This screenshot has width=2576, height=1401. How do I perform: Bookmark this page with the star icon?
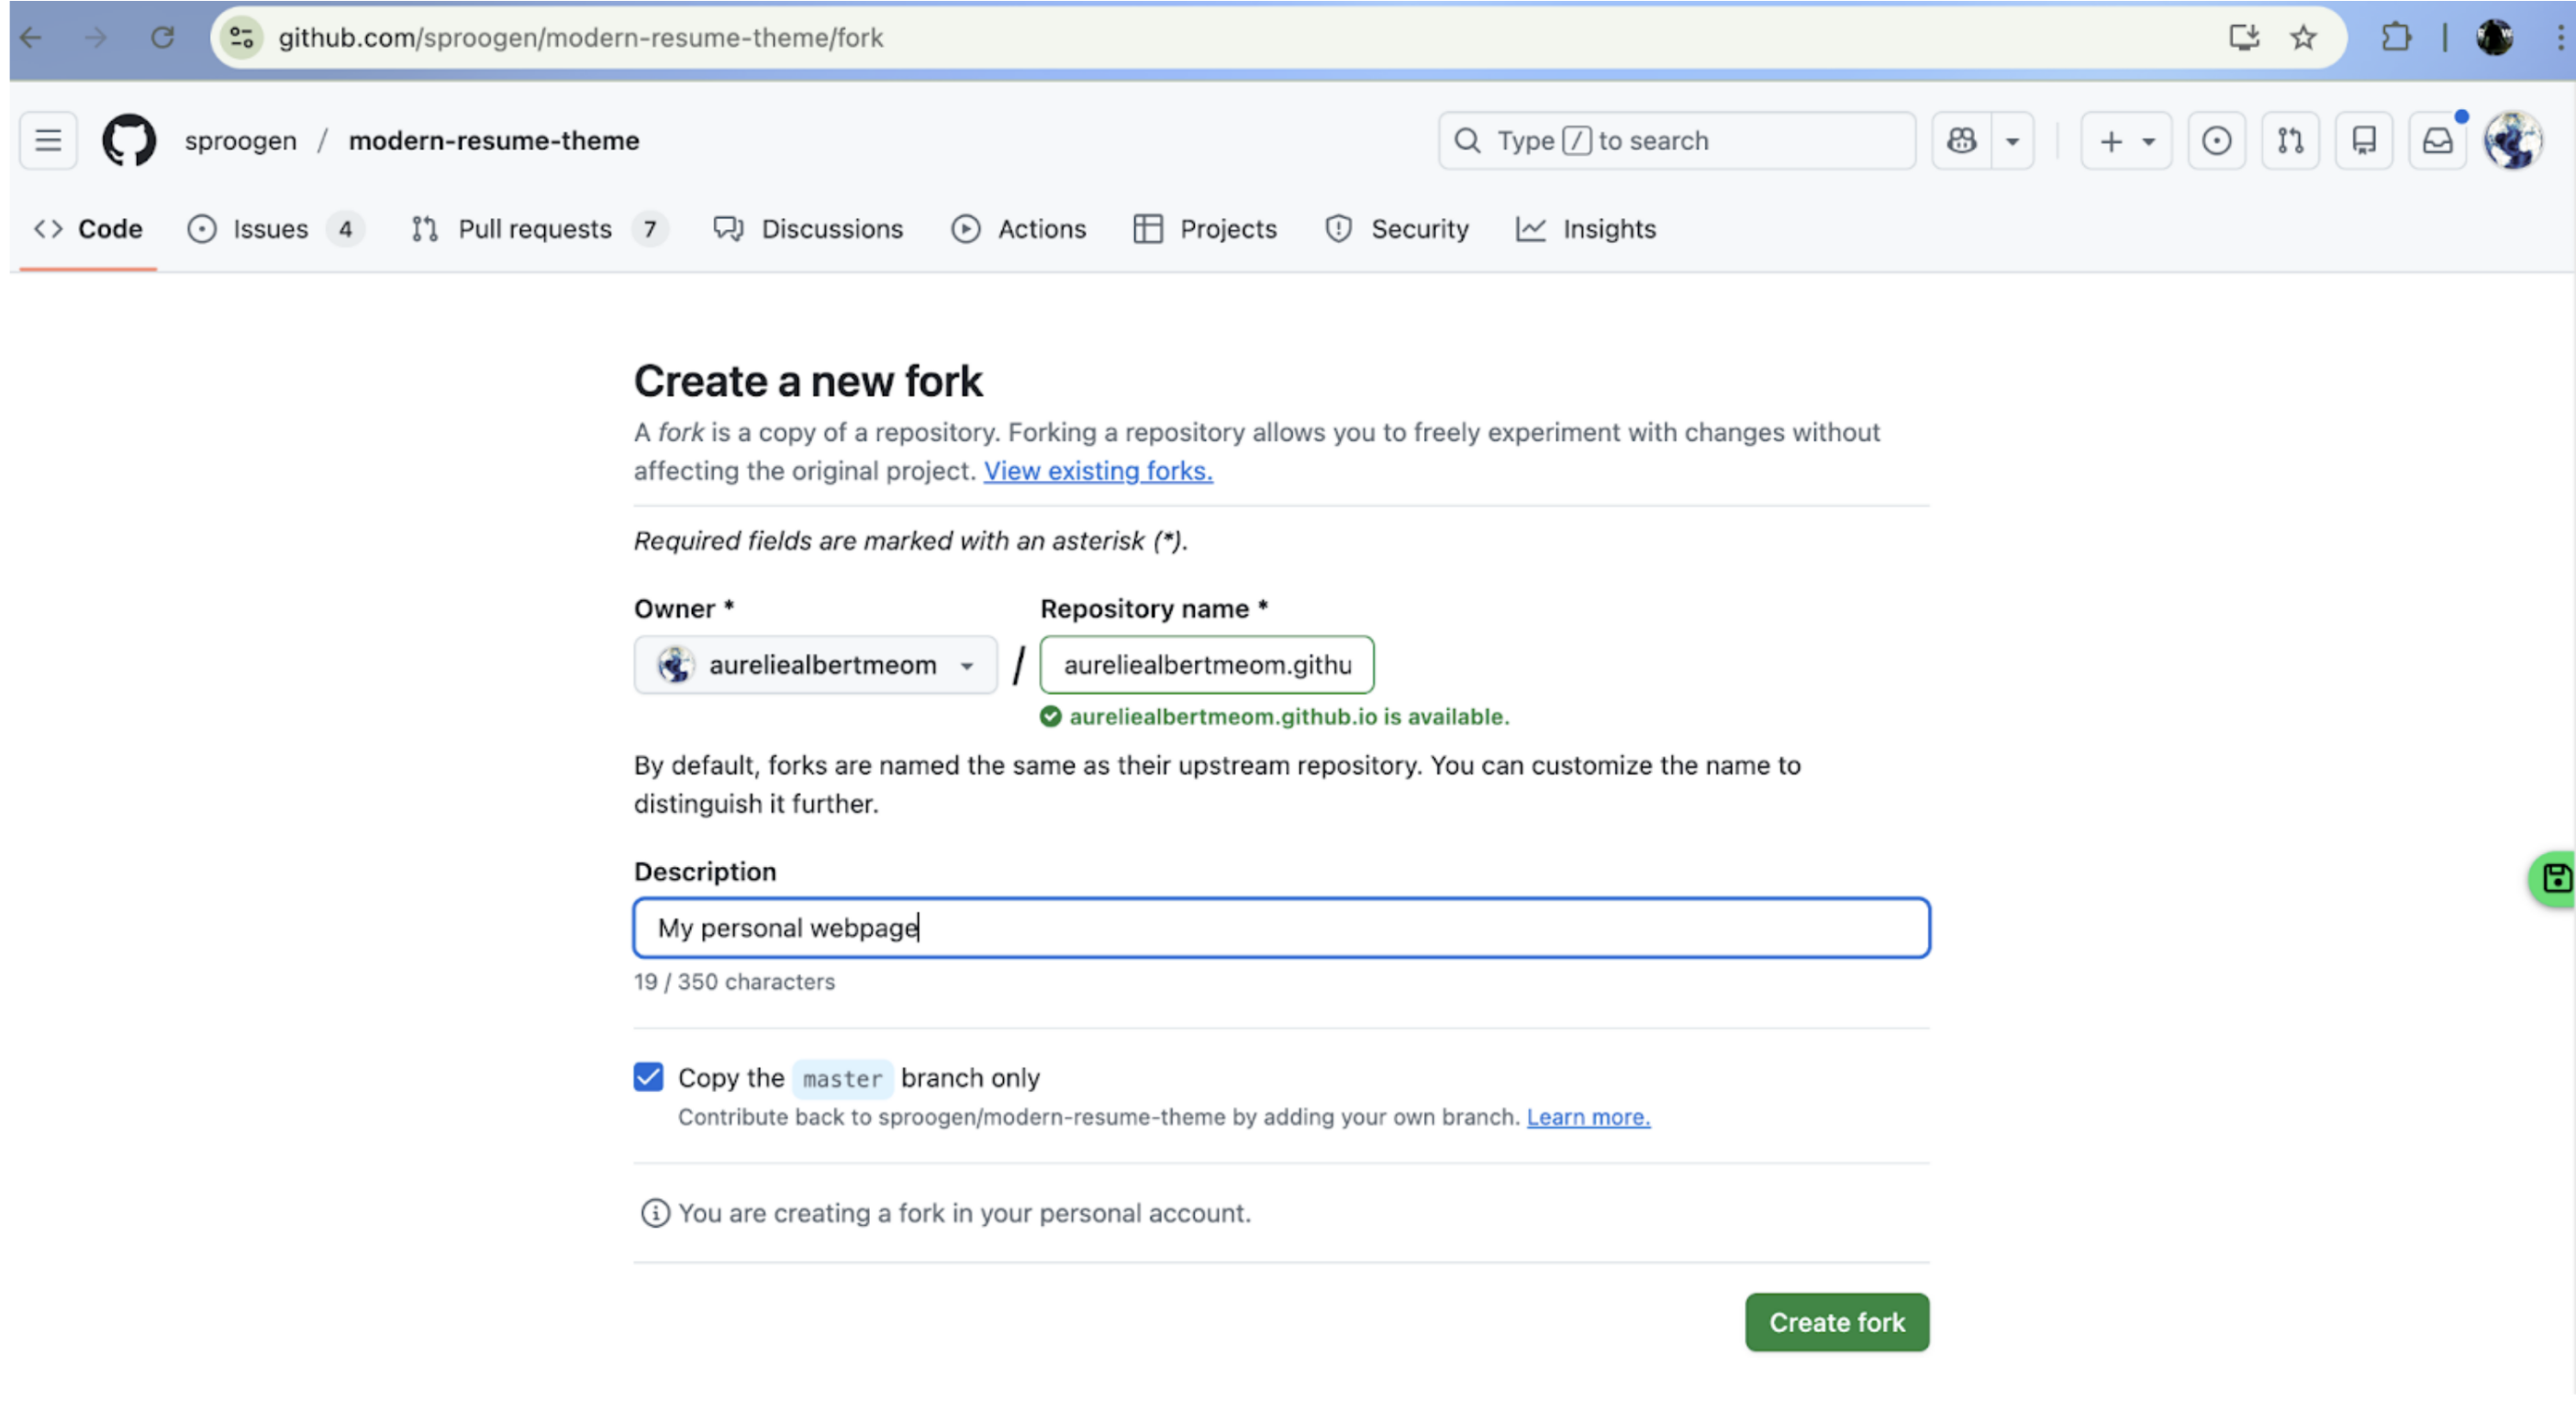(x=2303, y=38)
